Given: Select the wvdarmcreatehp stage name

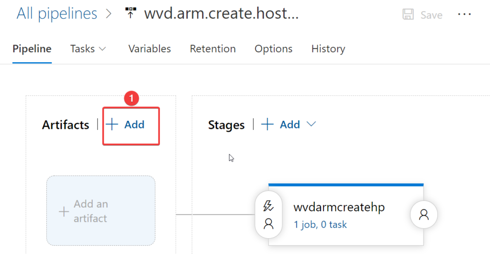Looking at the screenshot, I should point(339,207).
